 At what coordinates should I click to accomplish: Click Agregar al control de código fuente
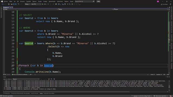[x=142, y=96]
